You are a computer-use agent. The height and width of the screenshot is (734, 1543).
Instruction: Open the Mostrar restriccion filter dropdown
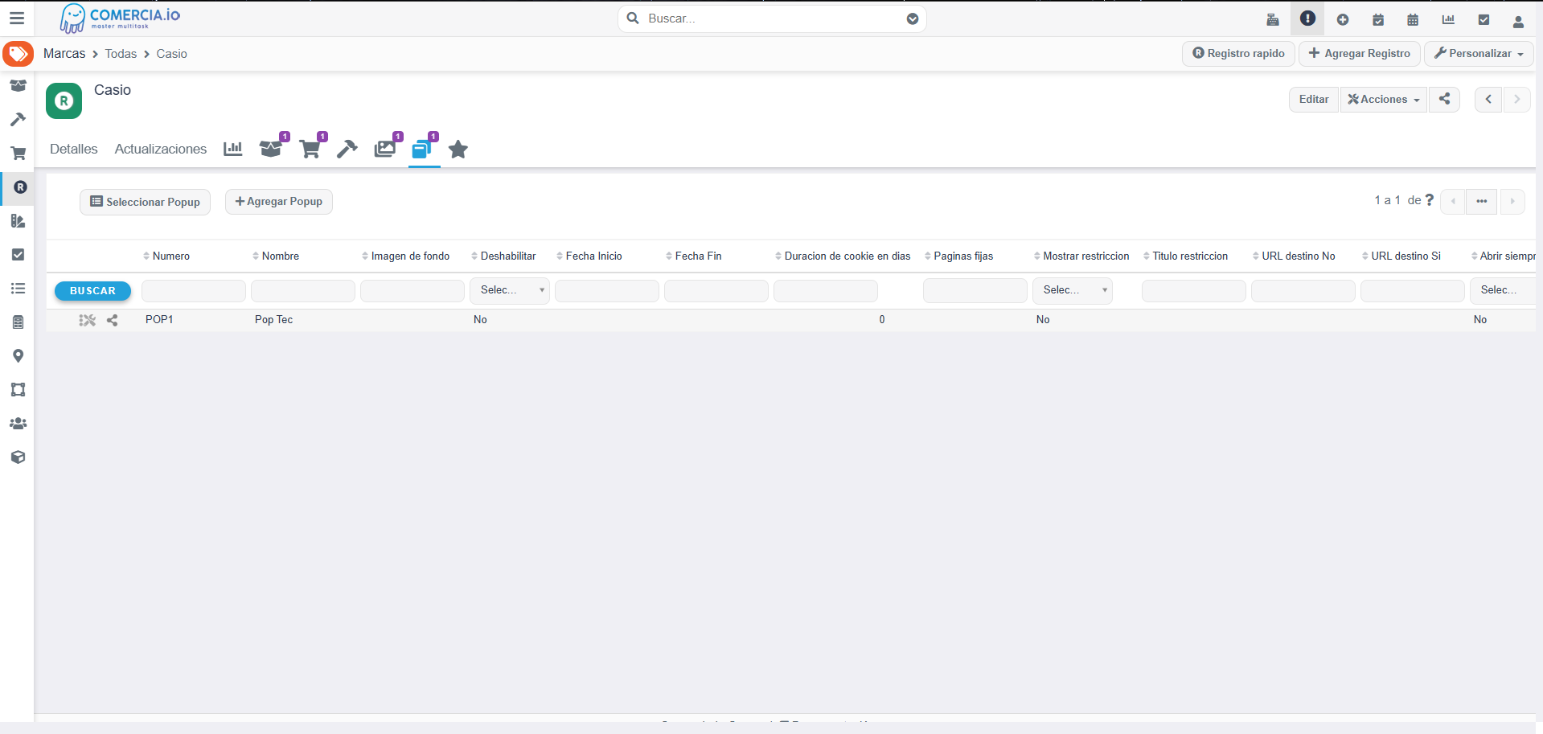pos(1073,290)
